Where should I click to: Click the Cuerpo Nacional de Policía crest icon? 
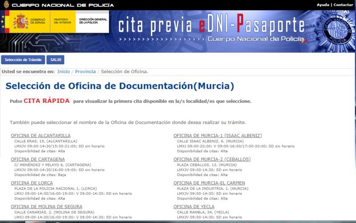(x=6, y=4)
